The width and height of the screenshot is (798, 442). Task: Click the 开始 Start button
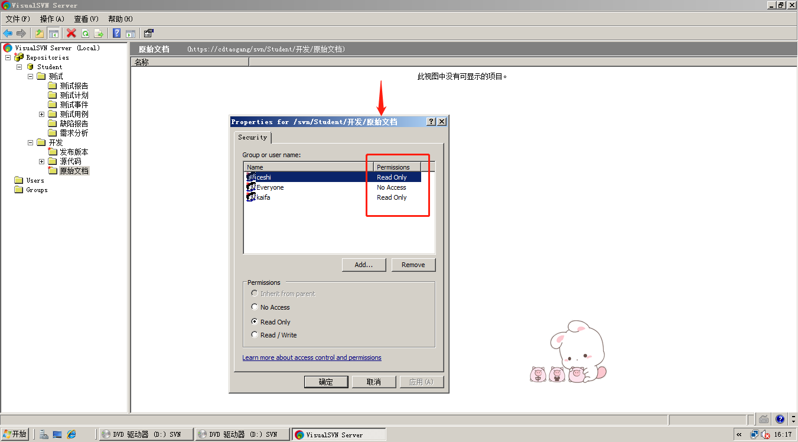(15, 434)
